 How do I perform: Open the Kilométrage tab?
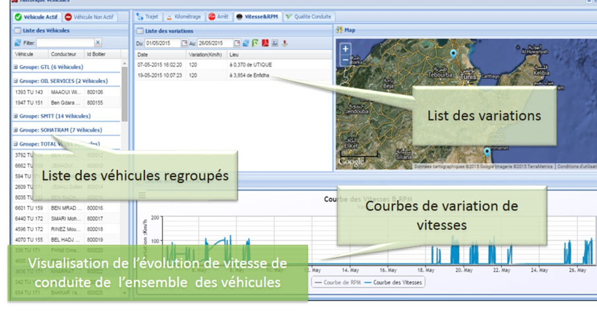coord(183,17)
